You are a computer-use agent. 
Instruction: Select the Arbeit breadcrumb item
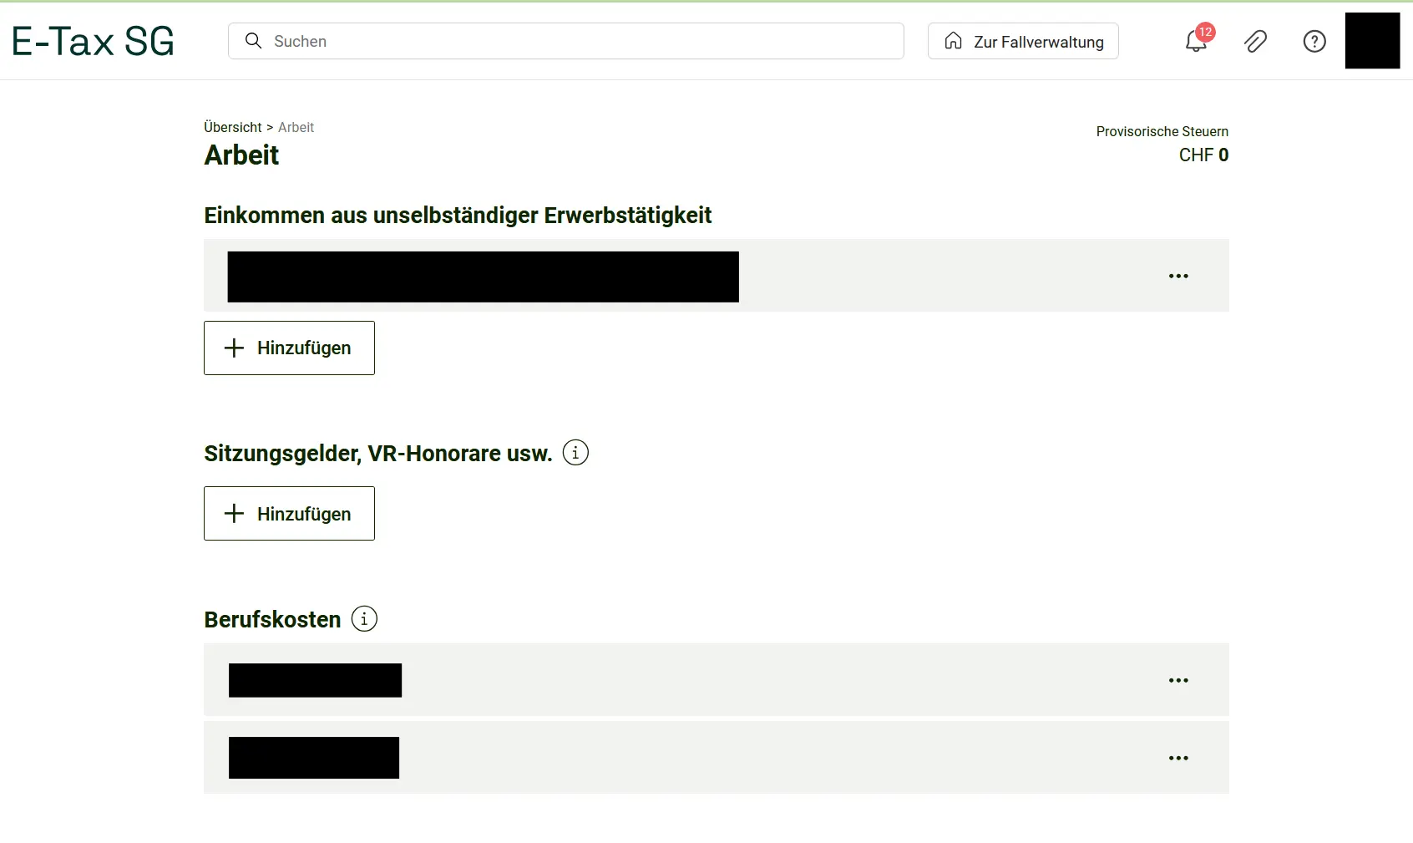pyautogui.click(x=296, y=127)
